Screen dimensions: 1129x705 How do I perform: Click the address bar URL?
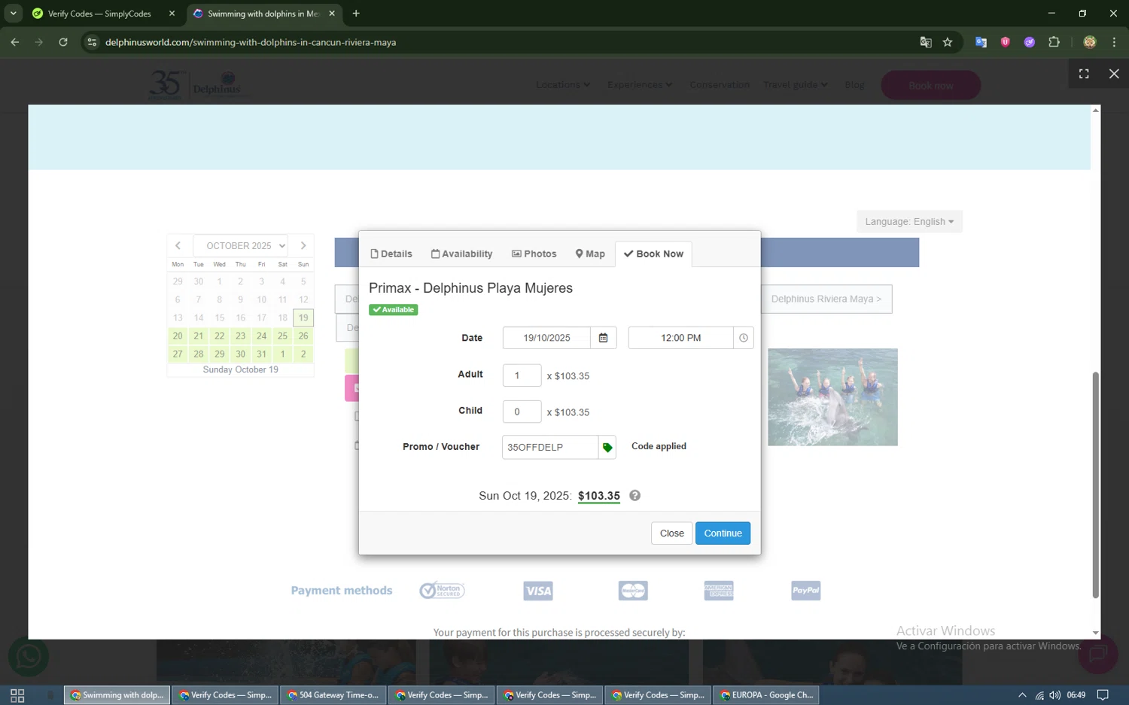[x=251, y=42]
